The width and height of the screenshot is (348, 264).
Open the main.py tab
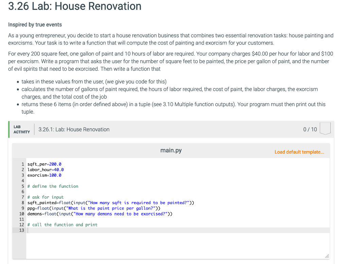pos(171,150)
